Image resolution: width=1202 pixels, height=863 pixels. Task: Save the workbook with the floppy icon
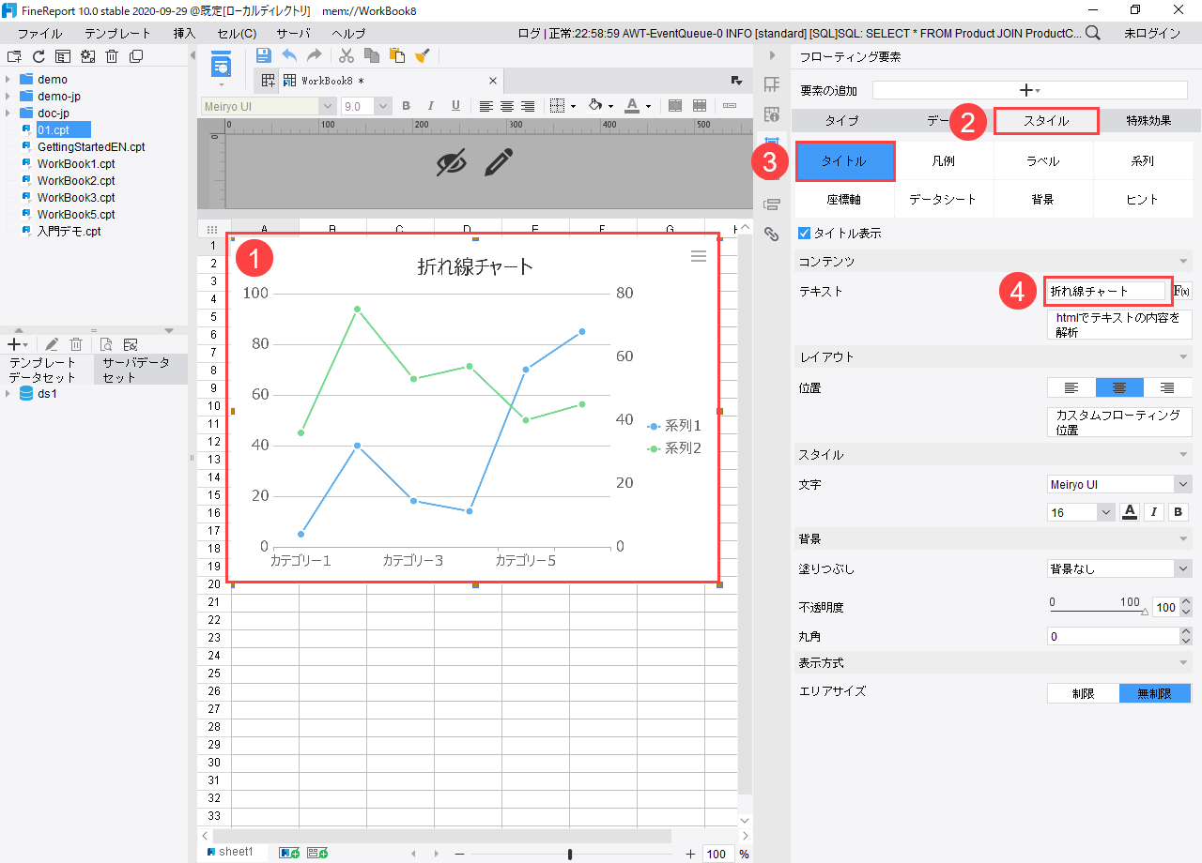(263, 55)
